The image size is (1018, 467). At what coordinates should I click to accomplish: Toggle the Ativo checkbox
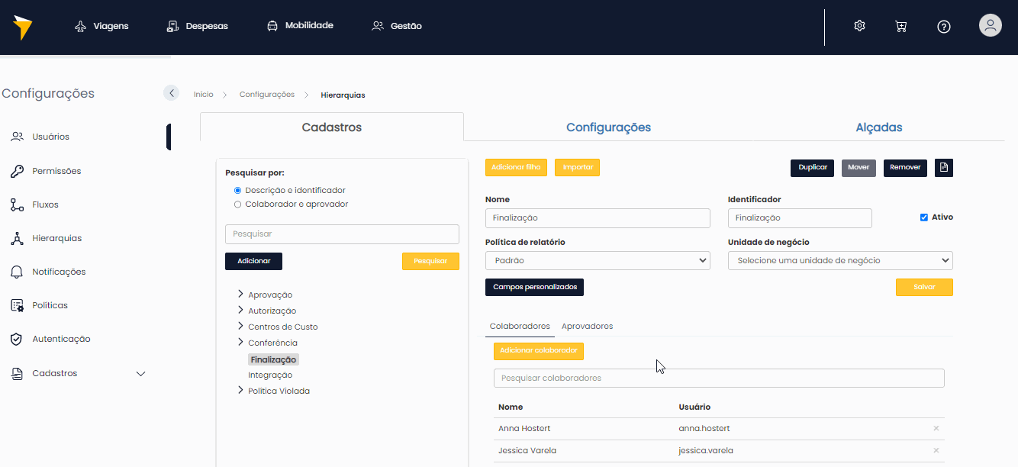point(924,217)
